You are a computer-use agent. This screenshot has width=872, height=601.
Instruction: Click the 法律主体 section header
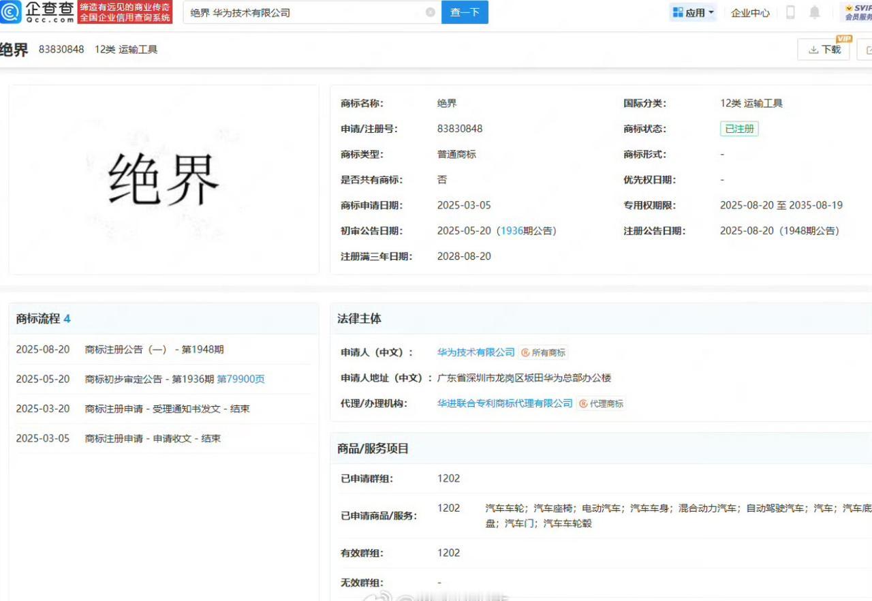[601, 318]
